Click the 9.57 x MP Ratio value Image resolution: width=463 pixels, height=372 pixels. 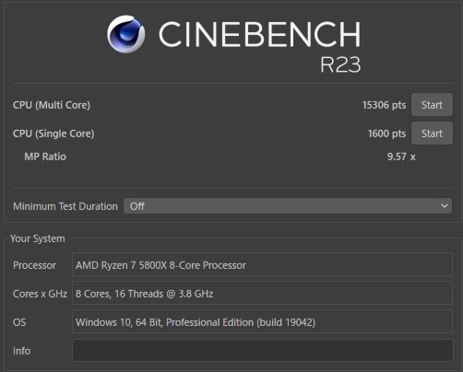[401, 157]
